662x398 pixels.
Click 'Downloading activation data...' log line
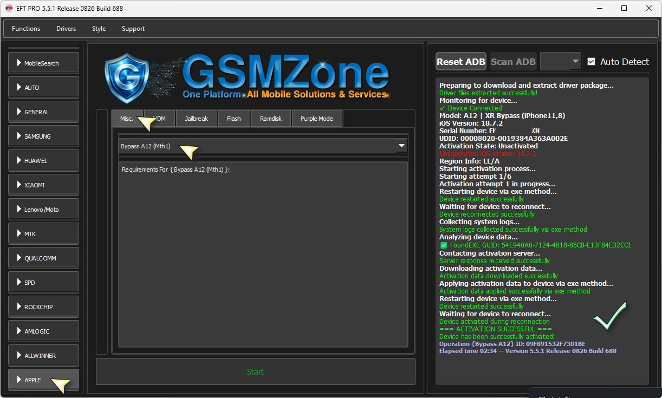(x=491, y=268)
